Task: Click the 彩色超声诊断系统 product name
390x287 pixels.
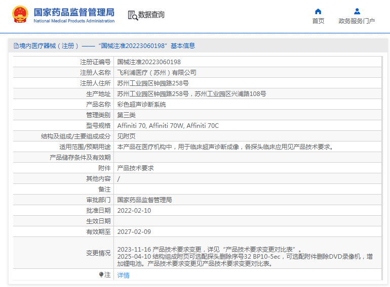Action: click(141, 105)
